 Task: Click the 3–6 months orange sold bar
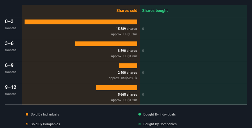click(x=106, y=44)
